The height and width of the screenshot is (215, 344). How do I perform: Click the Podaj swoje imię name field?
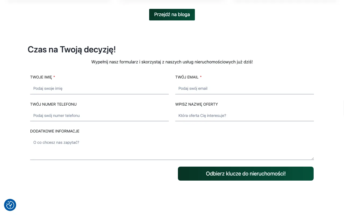pyautogui.click(x=99, y=88)
